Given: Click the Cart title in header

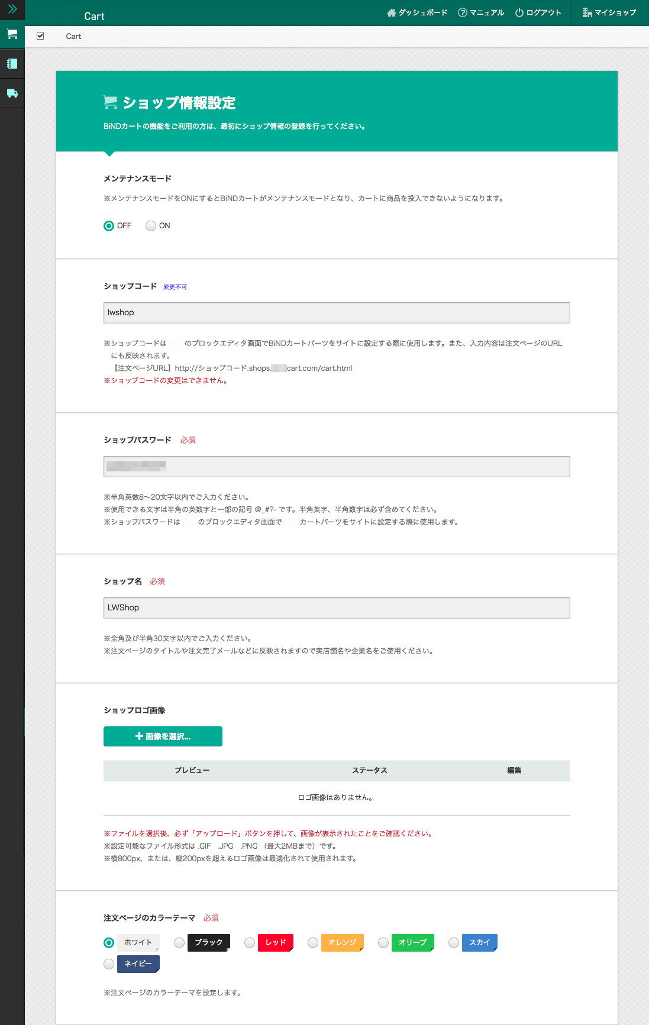Looking at the screenshot, I should [x=94, y=17].
